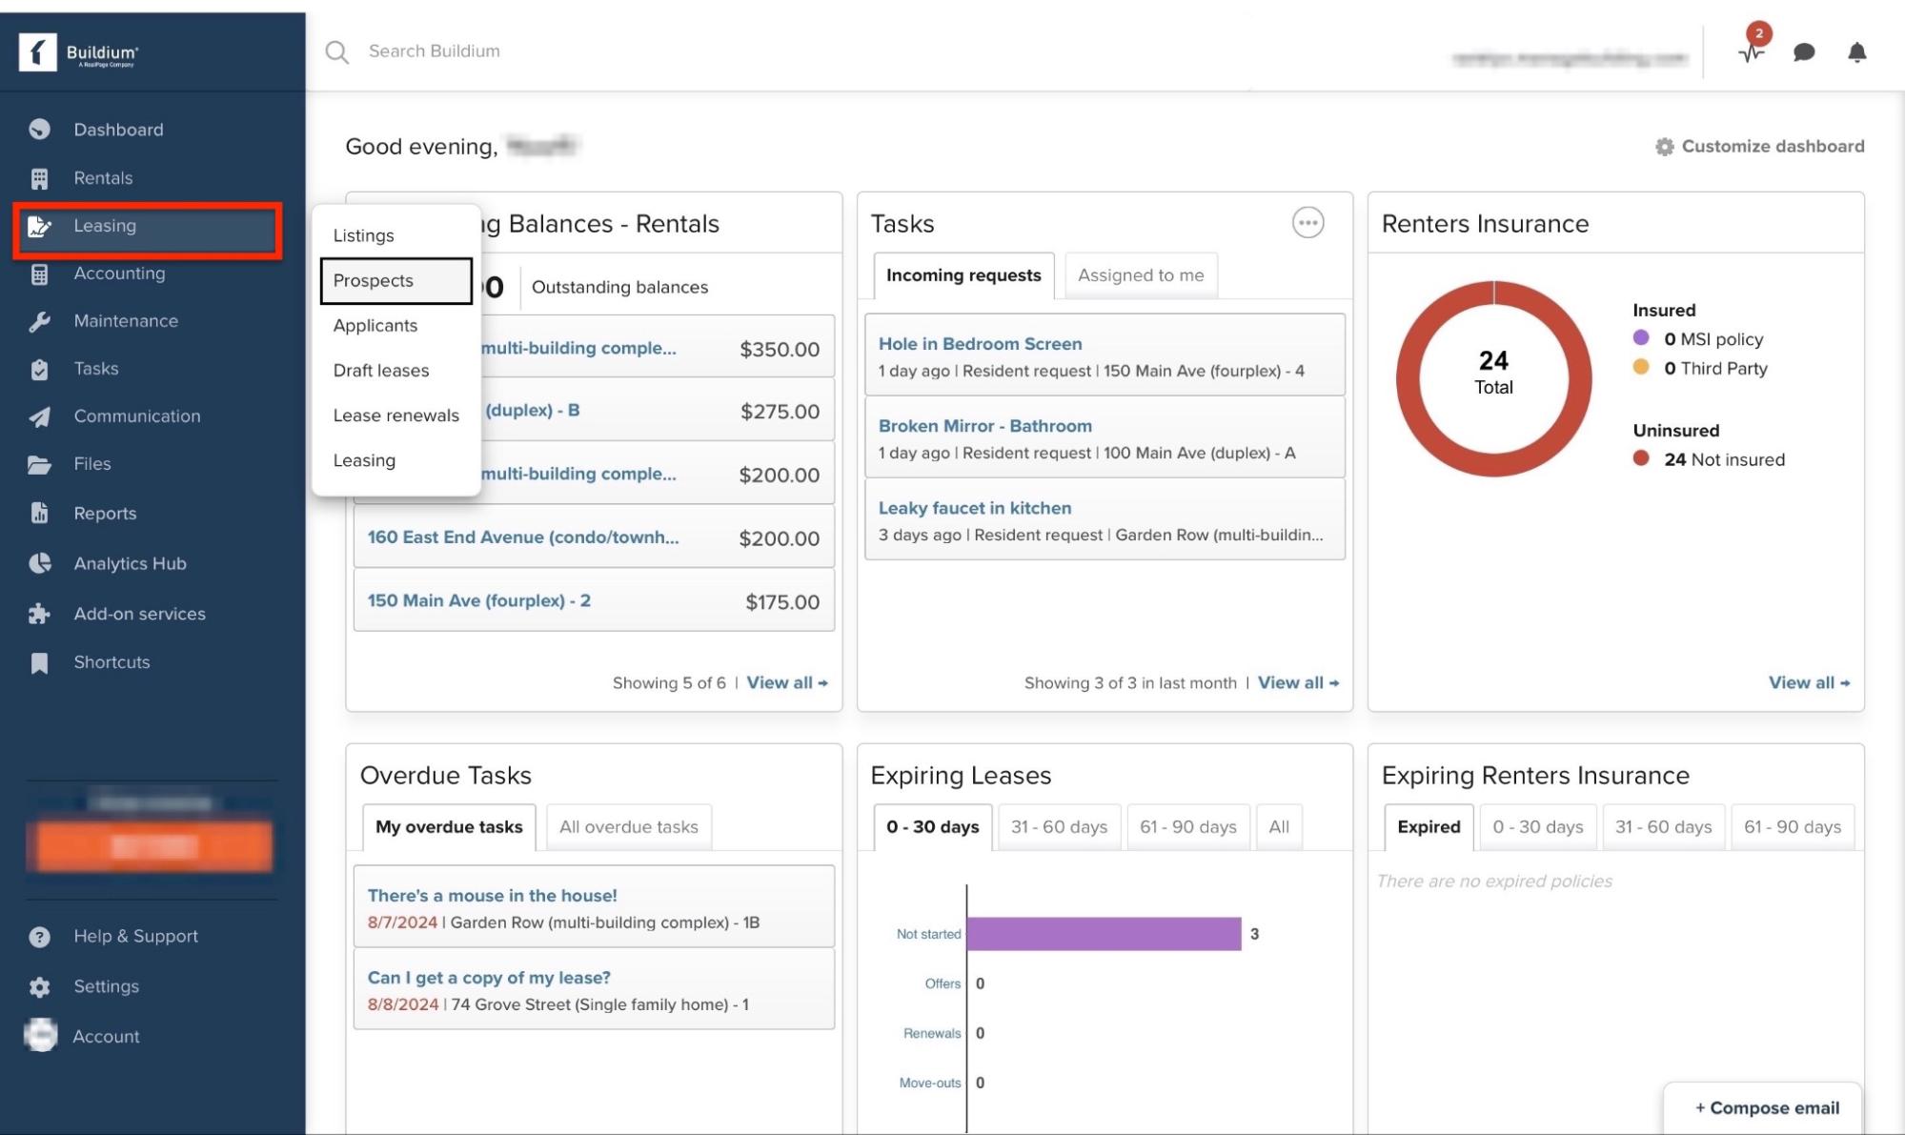Image resolution: width=1905 pixels, height=1135 pixels.
Task: Select the 31 - 60 days Expiring Leases tab
Action: (1059, 827)
